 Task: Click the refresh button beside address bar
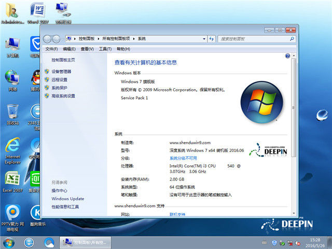tap(211, 39)
